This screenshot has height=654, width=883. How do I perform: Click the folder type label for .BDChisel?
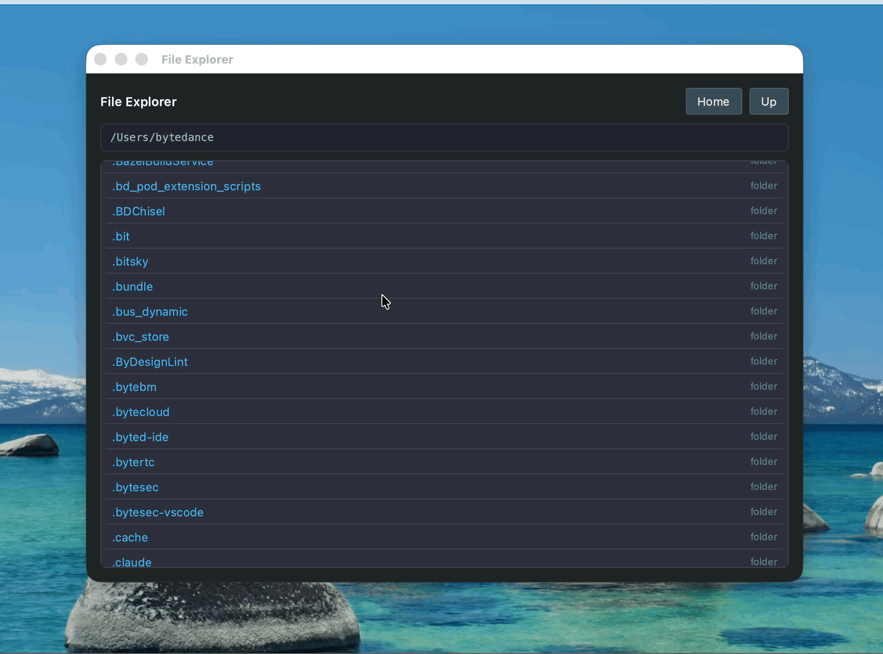coord(764,211)
